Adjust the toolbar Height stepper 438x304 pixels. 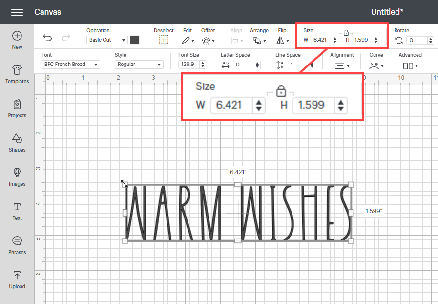pyautogui.click(x=376, y=40)
